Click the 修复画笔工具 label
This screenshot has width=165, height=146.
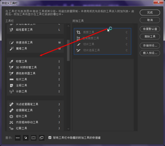coord(24,110)
